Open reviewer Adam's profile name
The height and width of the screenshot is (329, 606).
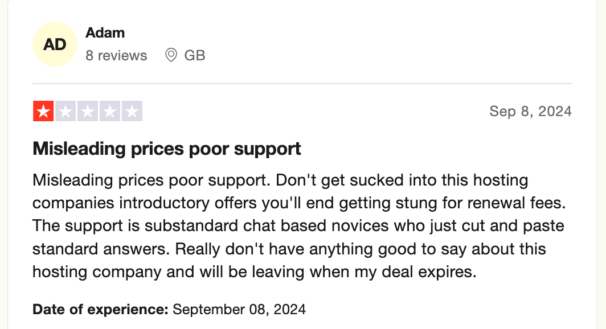[x=105, y=33]
